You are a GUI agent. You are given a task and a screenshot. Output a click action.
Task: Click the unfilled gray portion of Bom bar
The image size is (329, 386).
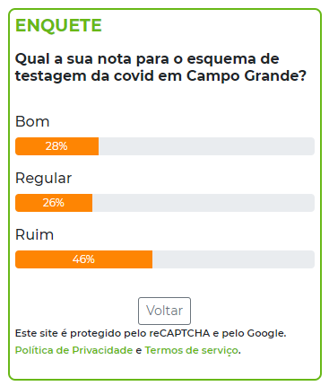(206, 146)
